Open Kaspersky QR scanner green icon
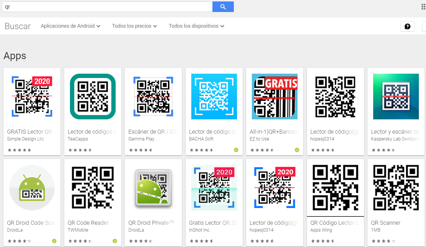The height and width of the screenshot is (247, 426). click(396, 97)
